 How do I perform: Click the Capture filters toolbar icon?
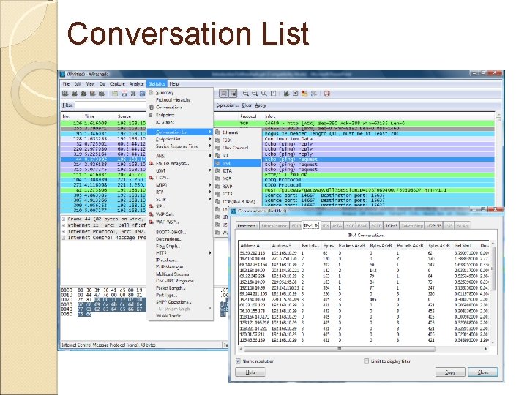point(286,94)
